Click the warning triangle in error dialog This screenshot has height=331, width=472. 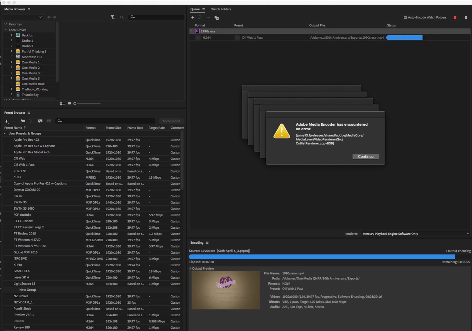tap(282, 131)
